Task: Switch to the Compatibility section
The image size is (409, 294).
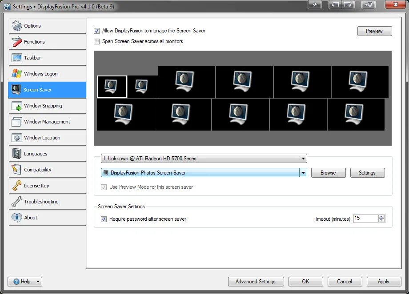Action: [47, 170]
